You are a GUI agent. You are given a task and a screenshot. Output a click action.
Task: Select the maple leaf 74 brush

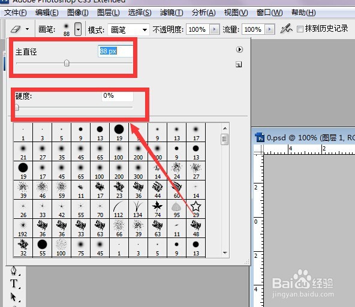click(157, 209)
